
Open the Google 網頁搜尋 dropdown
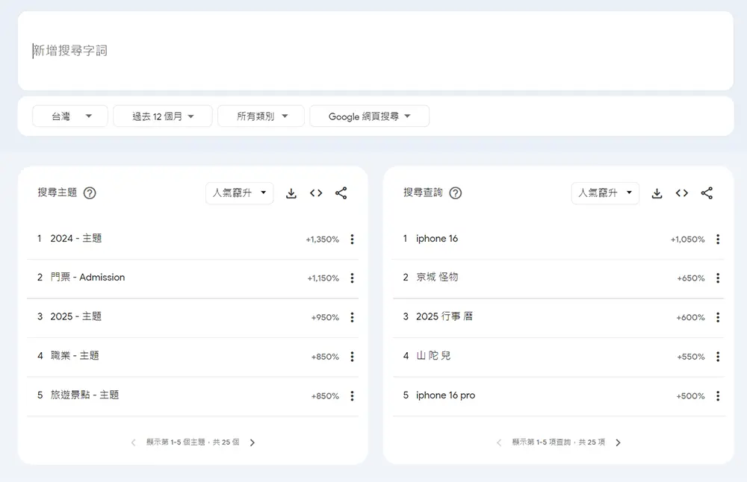tap(369, 116)
